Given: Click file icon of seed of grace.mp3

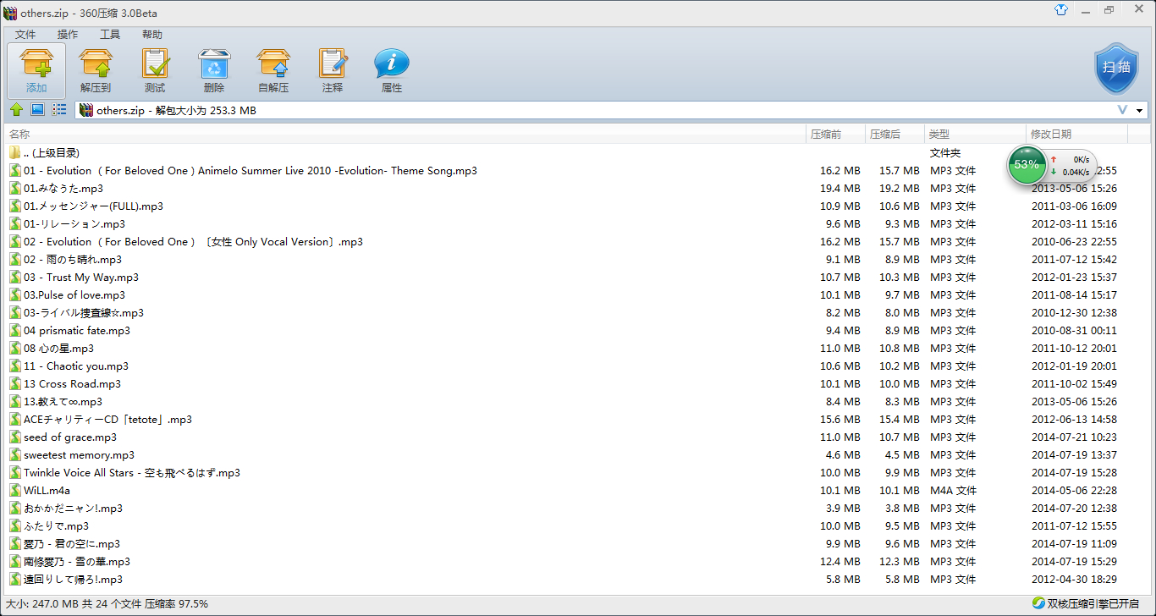Looking at the screenshot, I should pos(15,437).
